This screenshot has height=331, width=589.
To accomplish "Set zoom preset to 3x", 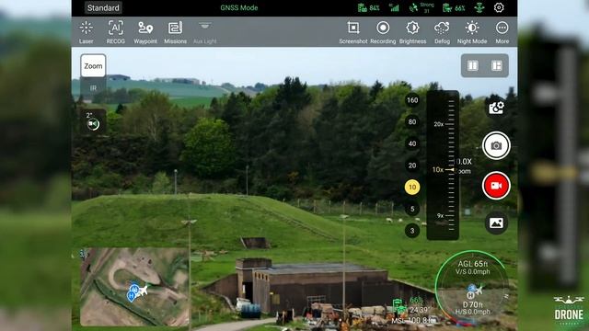I will pyautogui.click(x=412, y=231).
